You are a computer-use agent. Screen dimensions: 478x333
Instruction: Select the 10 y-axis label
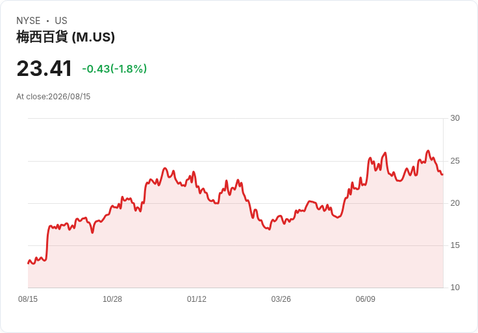point(455,288)
